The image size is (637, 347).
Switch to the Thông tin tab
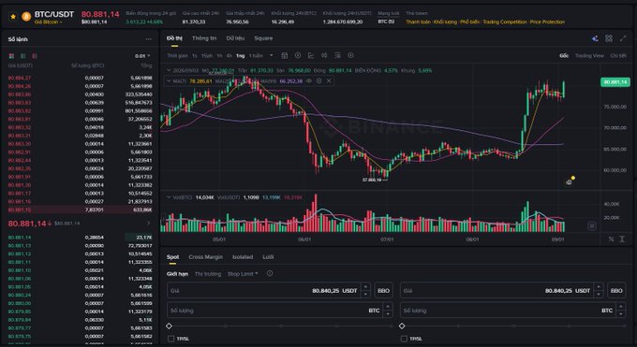[x=204, y=38]
